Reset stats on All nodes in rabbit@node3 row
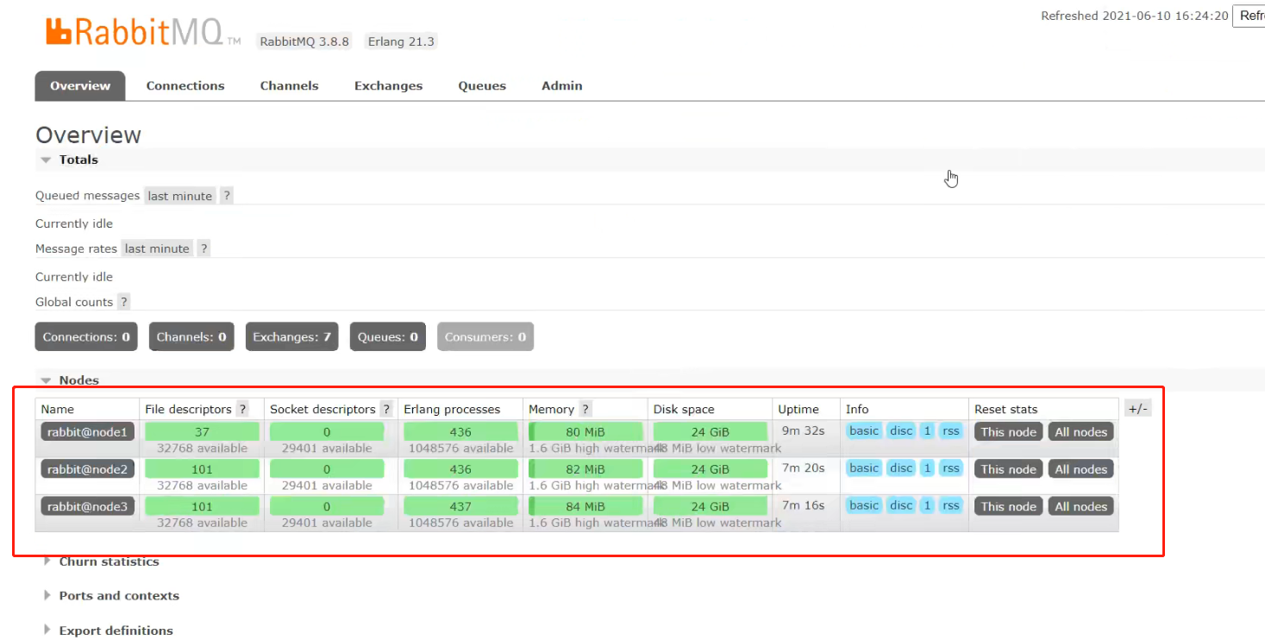The height and width of the screenshot is (640, 1265). [1081, 506]
